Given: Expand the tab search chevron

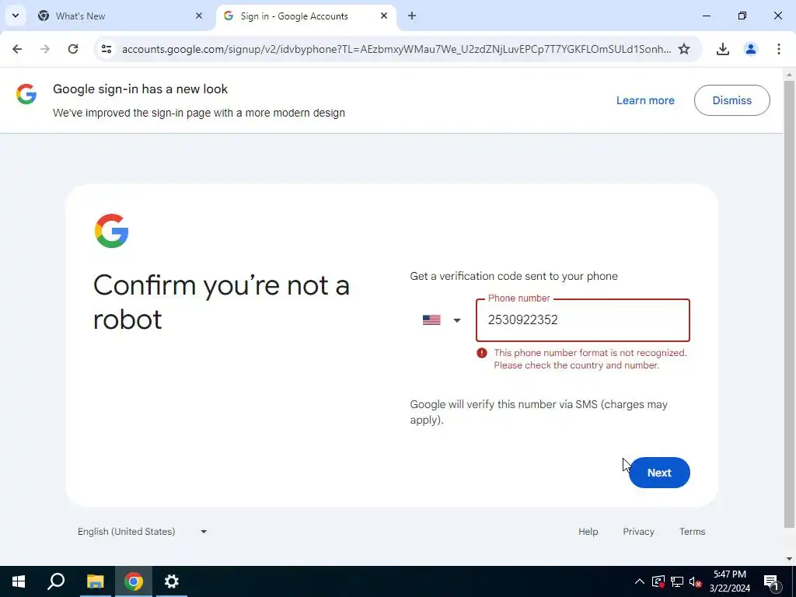Looking at the screenshot, I should tap(16, 16).
